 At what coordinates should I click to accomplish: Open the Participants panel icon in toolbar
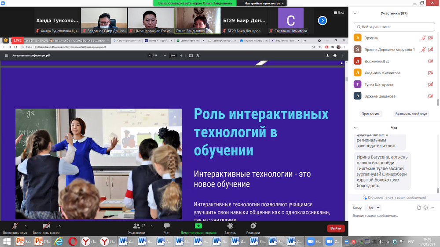[136, 226]
